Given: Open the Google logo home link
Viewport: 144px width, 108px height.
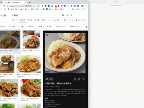Looking at the screenshot, I should 3,15.
